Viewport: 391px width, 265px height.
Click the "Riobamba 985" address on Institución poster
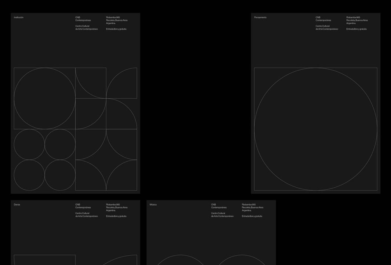117,20
